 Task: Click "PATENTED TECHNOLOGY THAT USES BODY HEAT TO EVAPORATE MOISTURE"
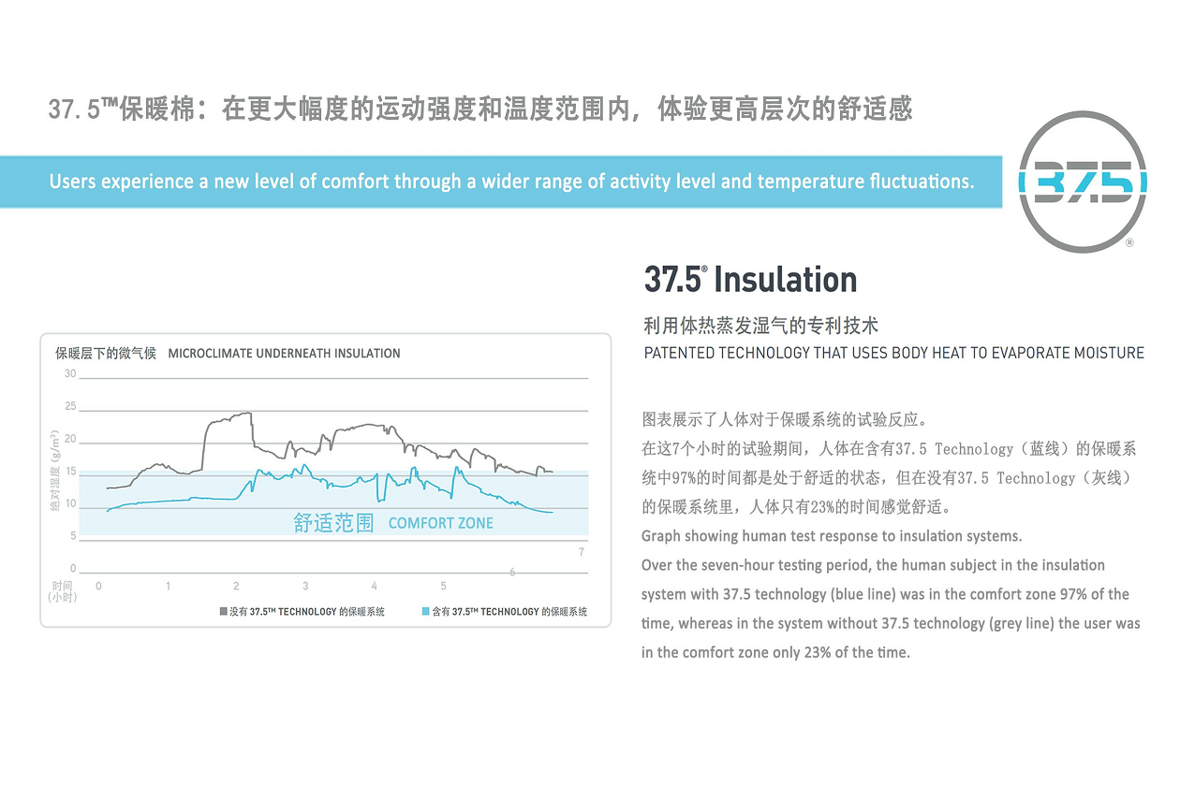coord(893,353)
